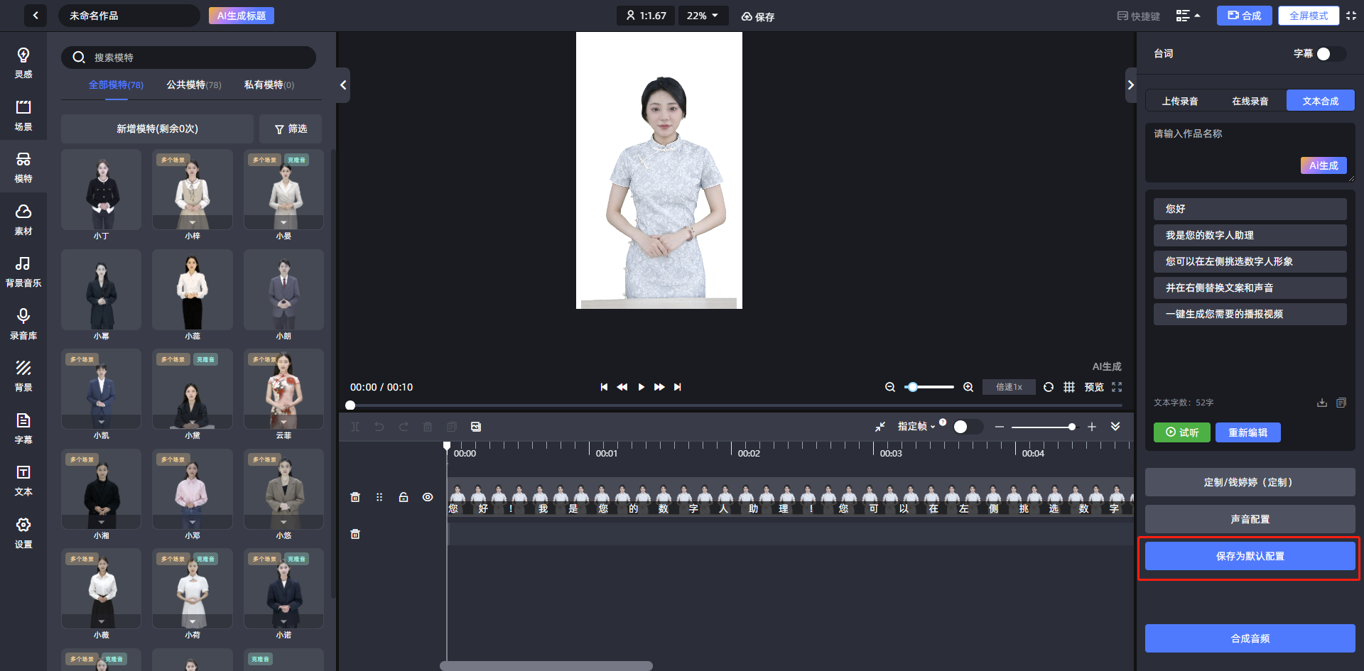Viewport: 1364px width, 671px height.
Task: Click the fullscreen expand icon next to 预览
Action: [1117, 387]
